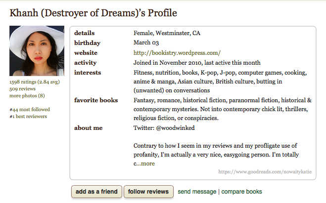
Task: Click the follow reviews button
Action: (x=148, y=192)
